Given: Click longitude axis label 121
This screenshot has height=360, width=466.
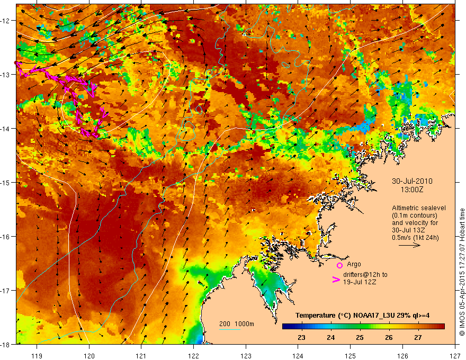Looking at the screenshot, I should click(141, 356).
